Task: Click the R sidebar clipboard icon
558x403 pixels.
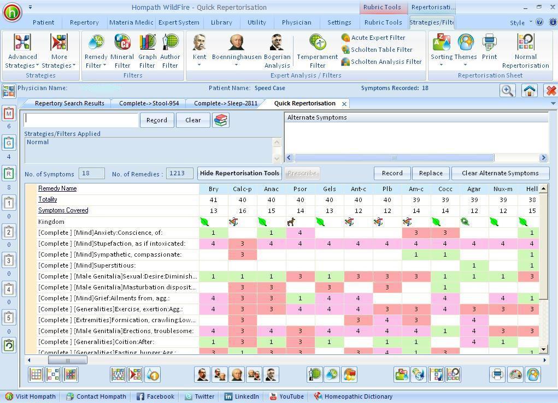Action: [9, 174]
